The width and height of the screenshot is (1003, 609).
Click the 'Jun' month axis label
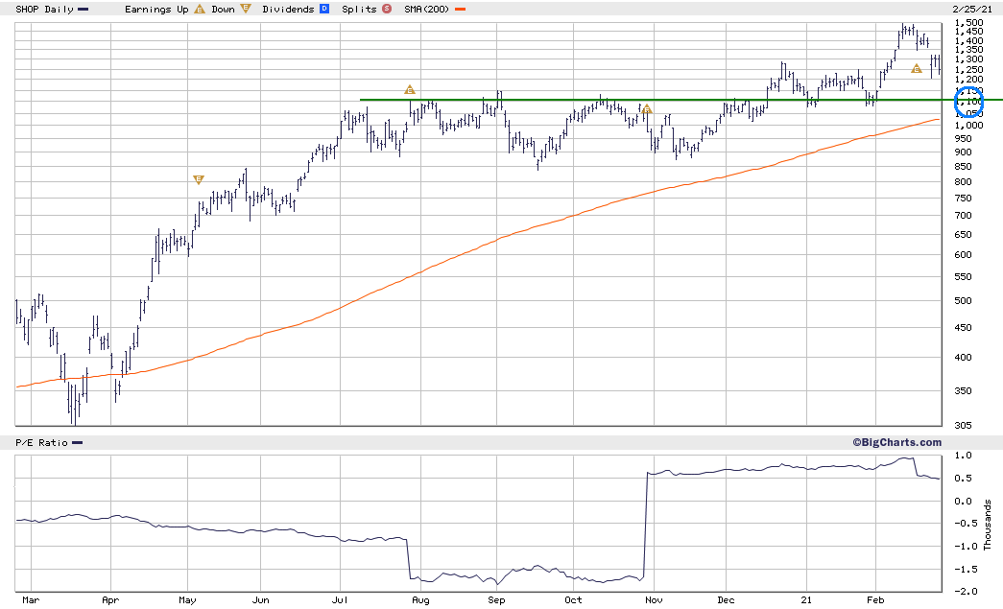[x=260, y=599]
